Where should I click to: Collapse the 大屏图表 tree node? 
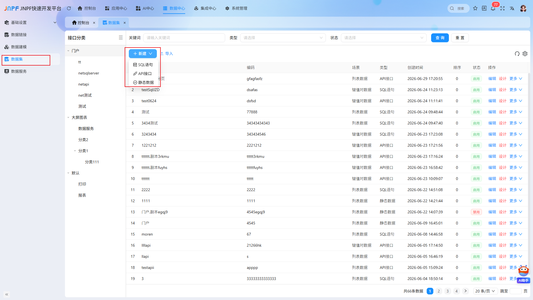point(68,117)
